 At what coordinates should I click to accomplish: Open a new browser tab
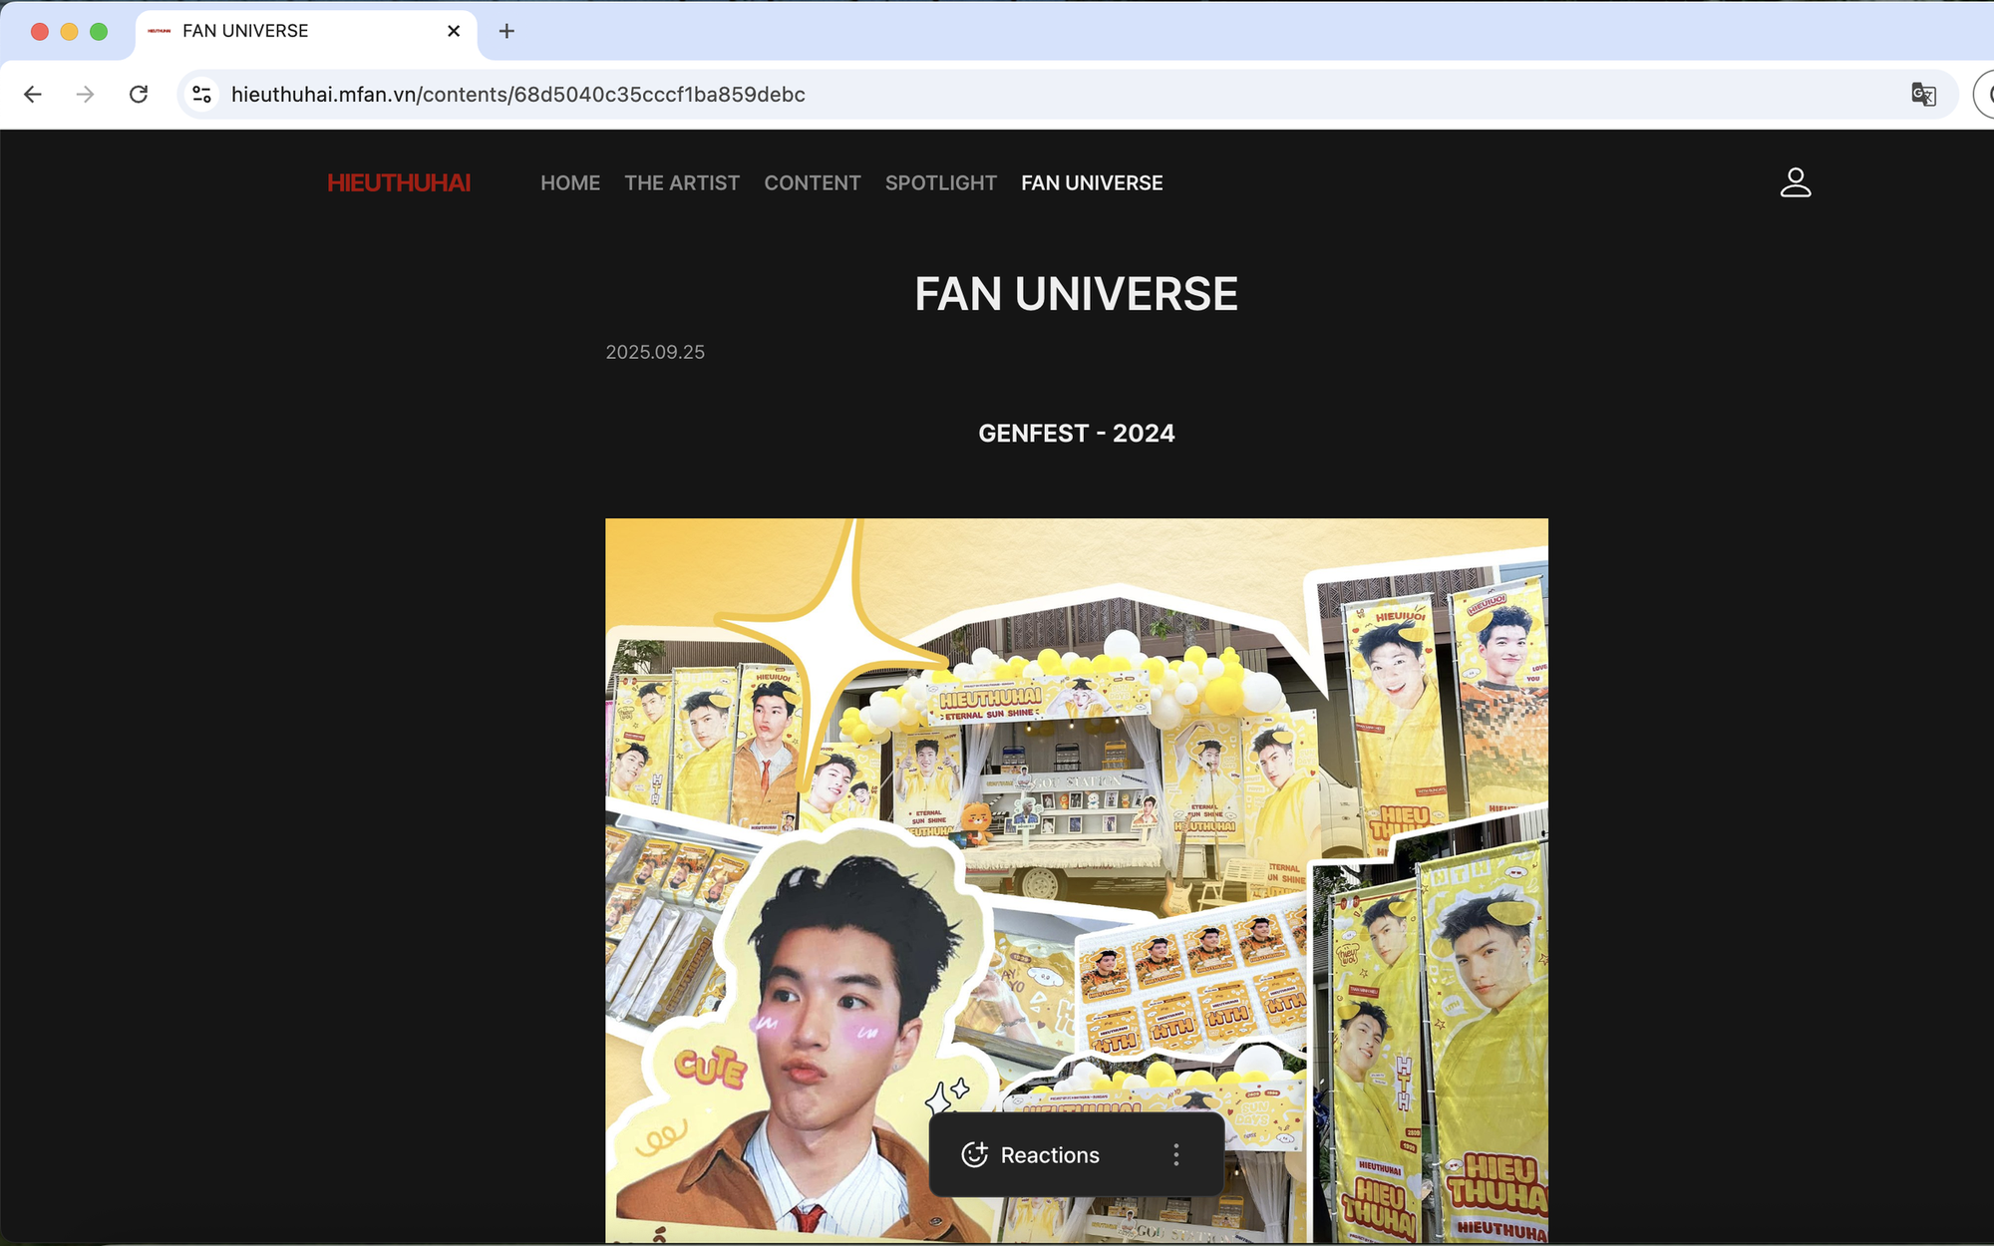pos(506,31)
